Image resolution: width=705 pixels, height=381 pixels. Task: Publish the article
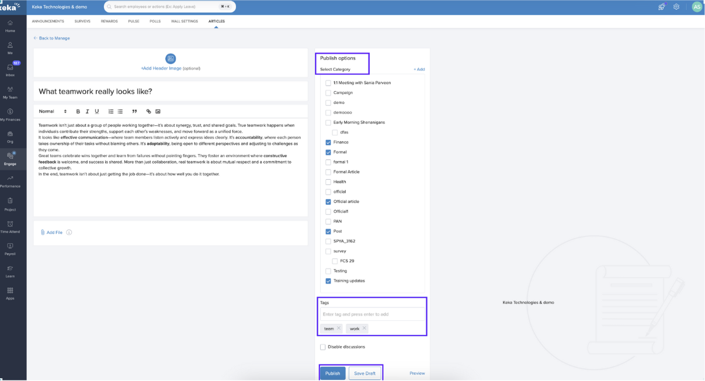[x=332, y=373]
